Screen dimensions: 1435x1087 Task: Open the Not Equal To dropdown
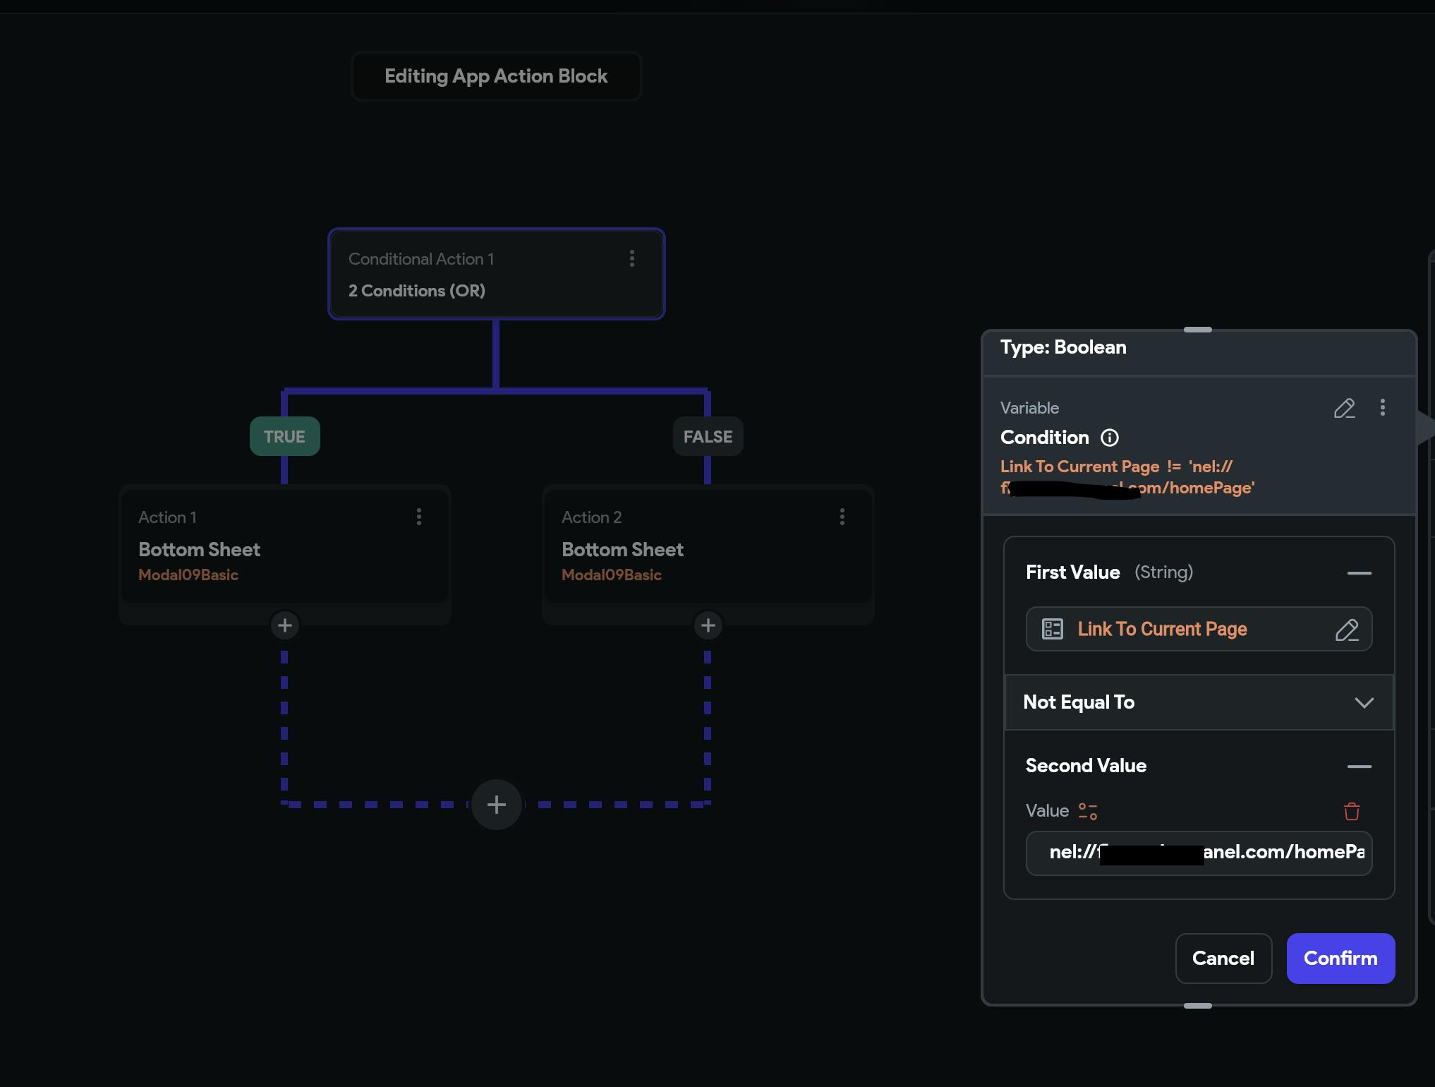click(1199, 702)
